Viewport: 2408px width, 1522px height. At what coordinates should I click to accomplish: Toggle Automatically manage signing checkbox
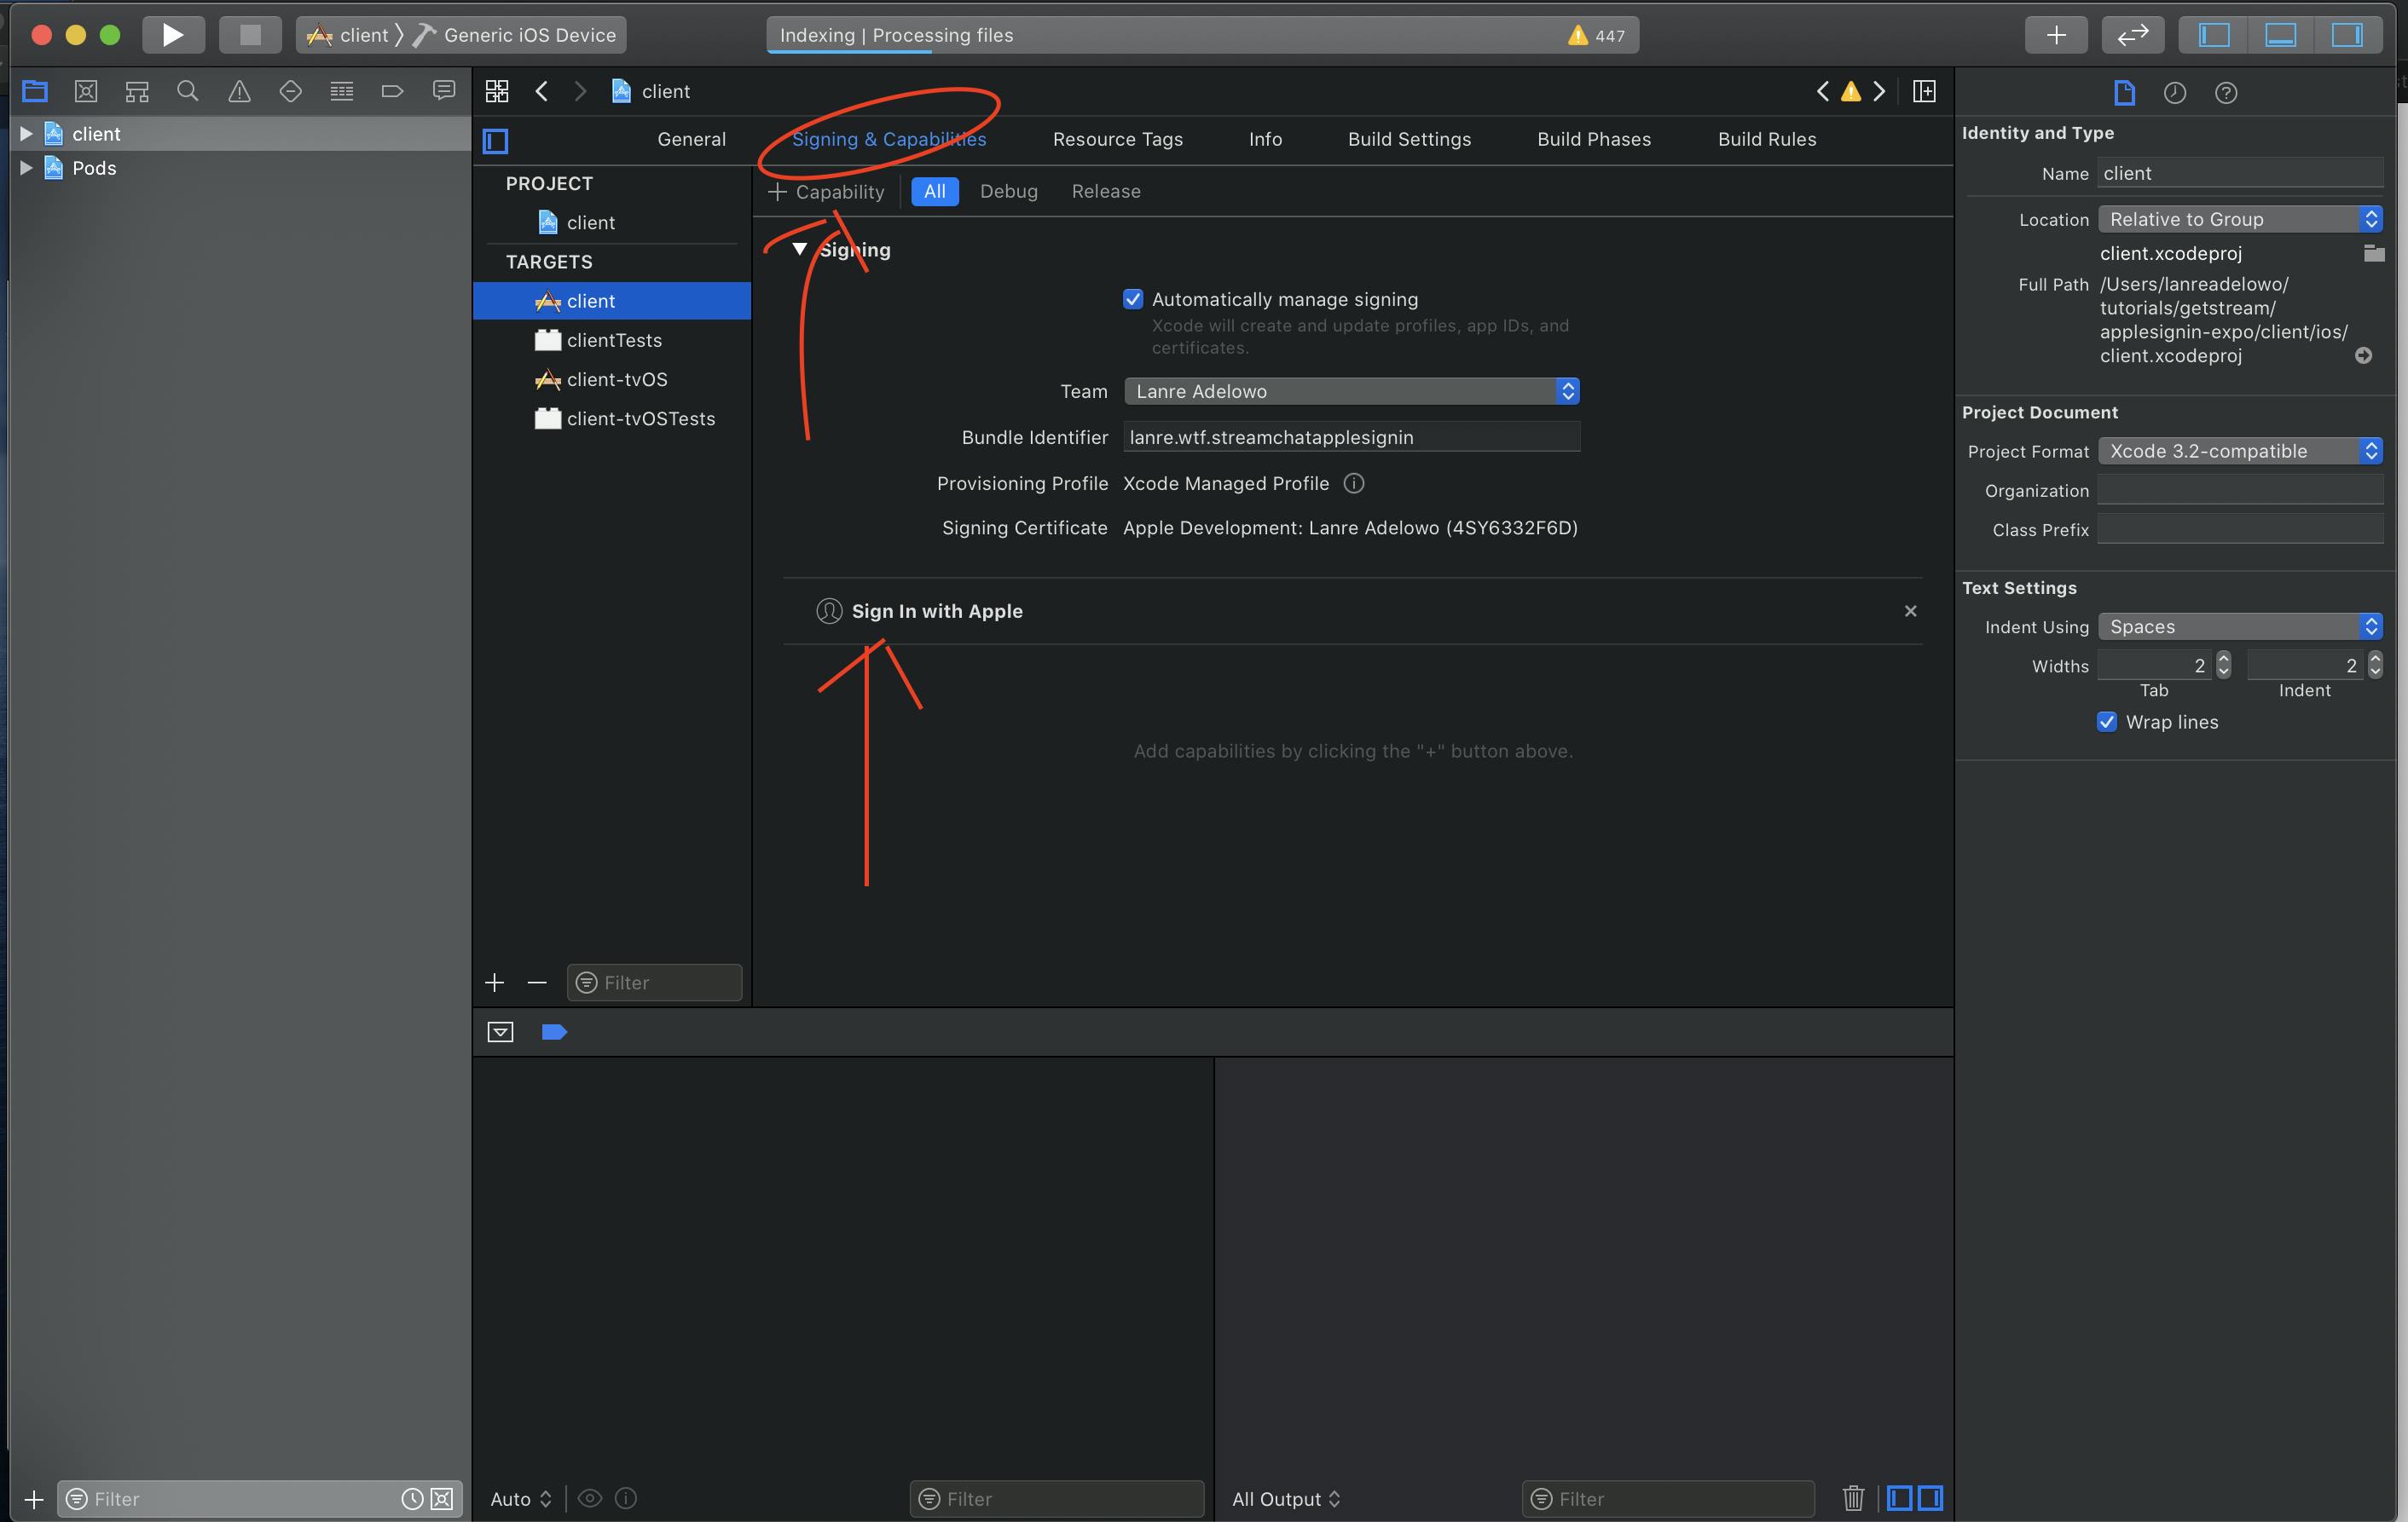click(1130, 298)
